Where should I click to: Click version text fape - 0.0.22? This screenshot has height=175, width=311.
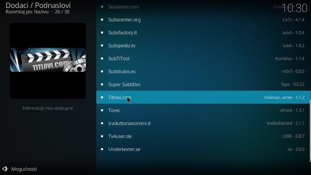[293, 84]
